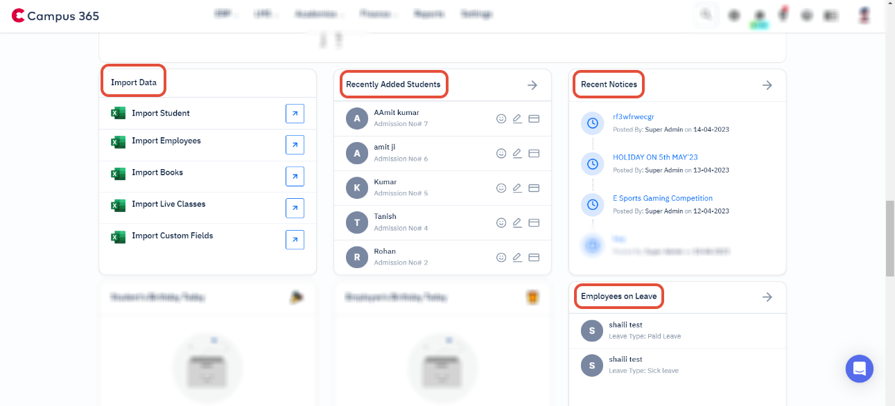Click the edit pencil icon for Rohan
The height and width of the screenshot is (406, 895).
[x=517, y=257]
